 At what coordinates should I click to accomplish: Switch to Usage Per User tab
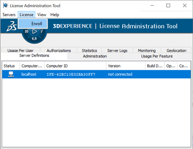pos(21,50)
